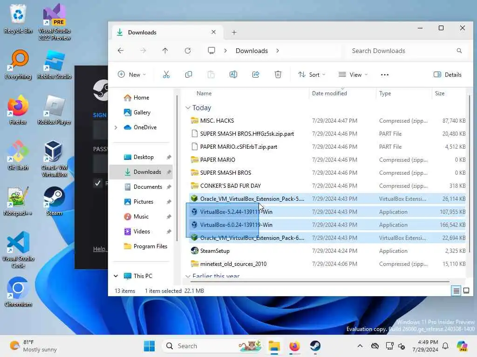The image size is (477, 357).
Task: Toggle the Details pane button
Action: pos(448,75)
